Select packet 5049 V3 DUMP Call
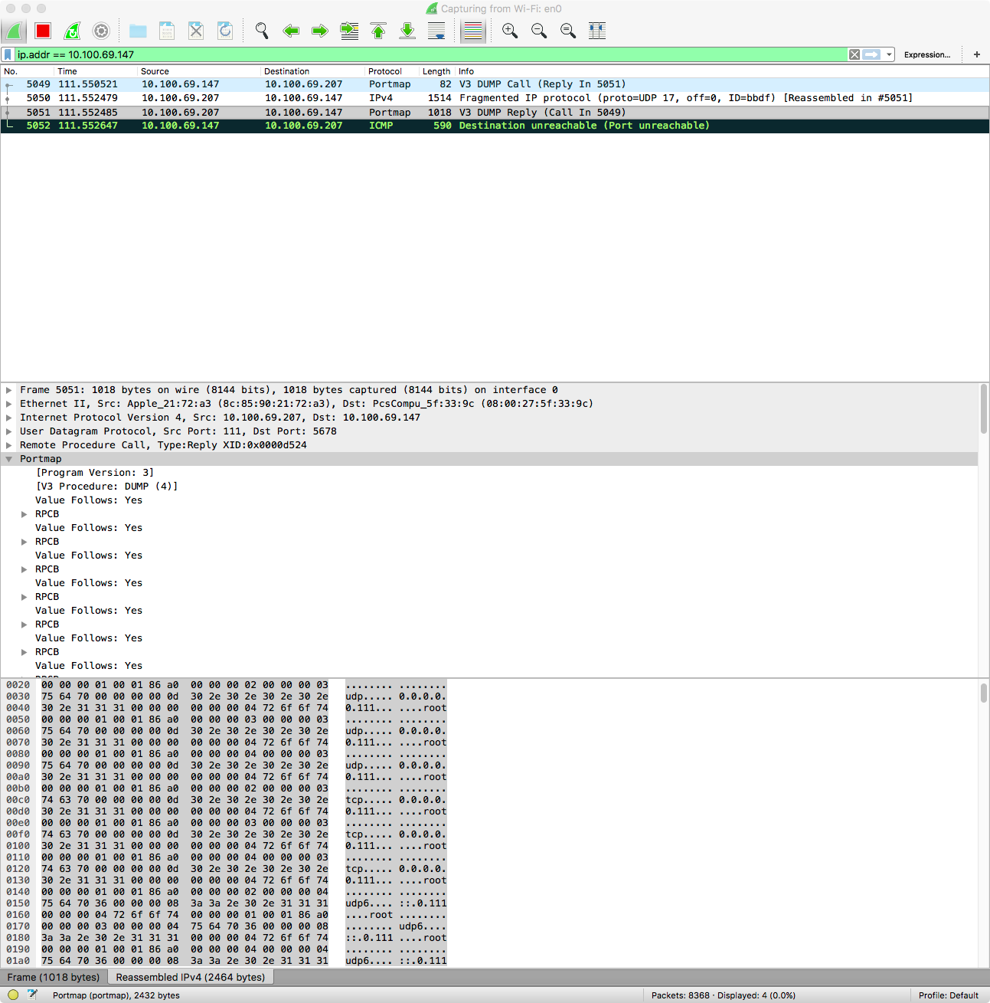This screenshot has width=990, height=1003. [495, 84]
